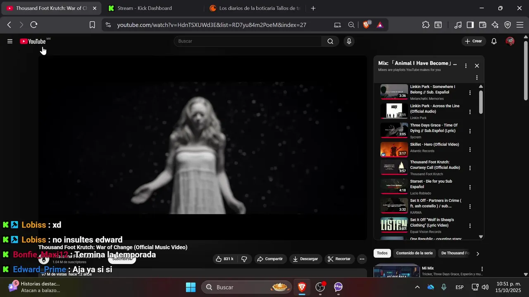The height and width of the screenshot is (297, 529).
Task: Open options for Mi Mix recommendation
Action: point(482,269)
